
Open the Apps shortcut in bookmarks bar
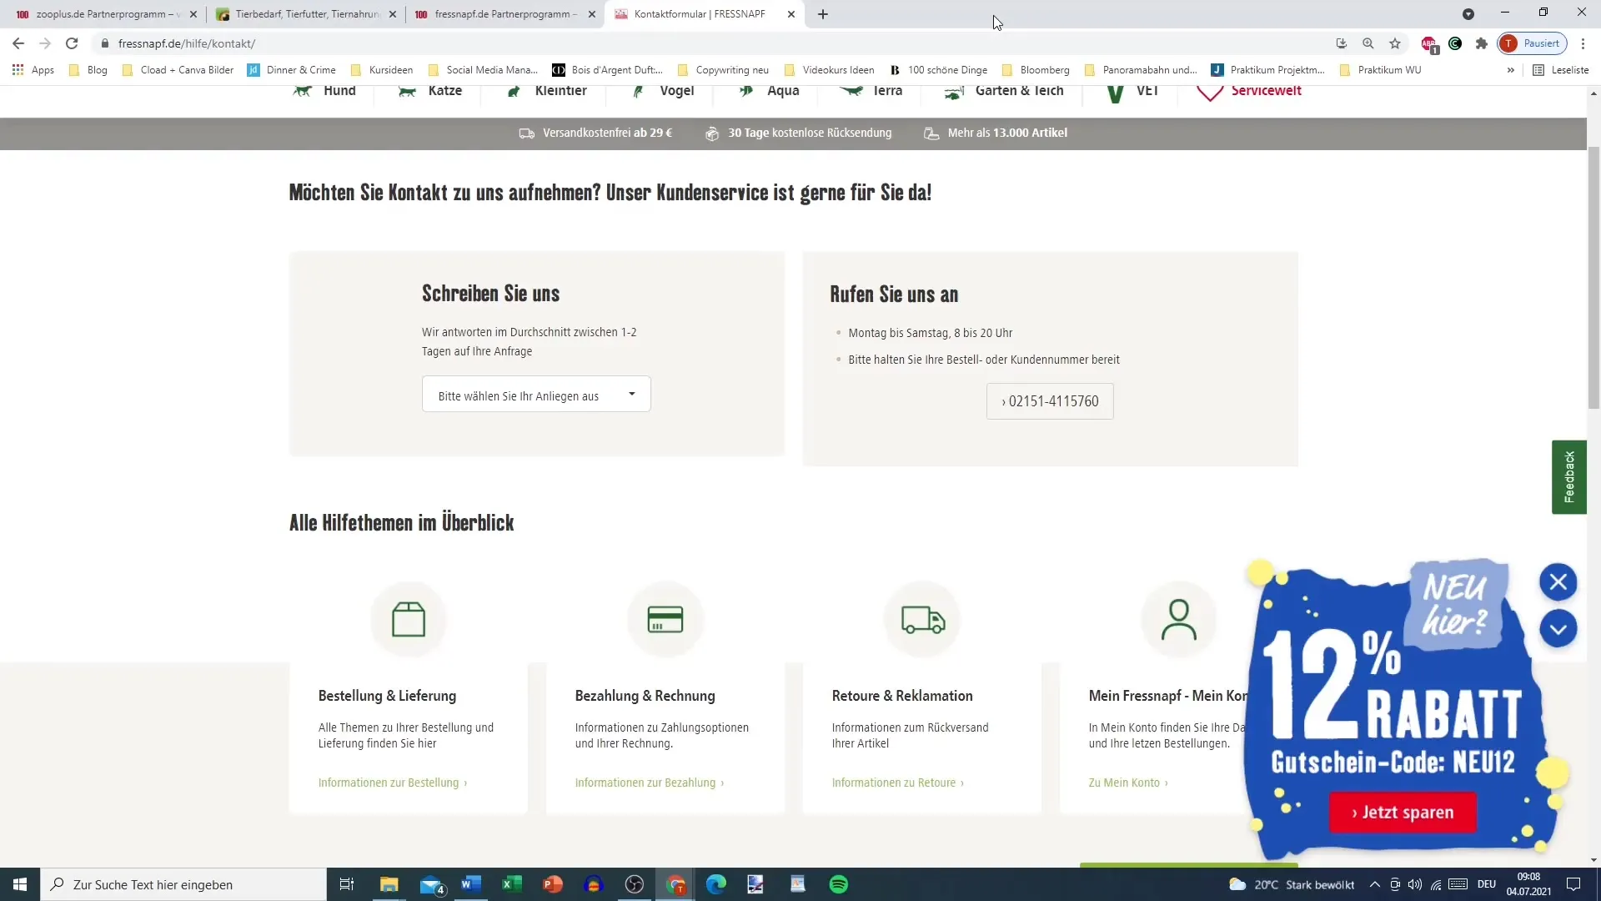[33, 70]
